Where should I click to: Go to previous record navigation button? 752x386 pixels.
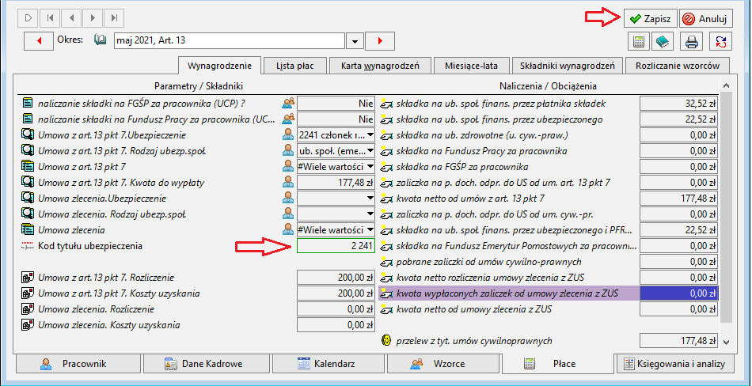[71, 18]
